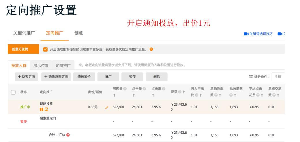Image resolution: width=300 pixels, height=142 pixels.
Task: Sort by 总购物车数 using its arrow
Action: point(220,95)
